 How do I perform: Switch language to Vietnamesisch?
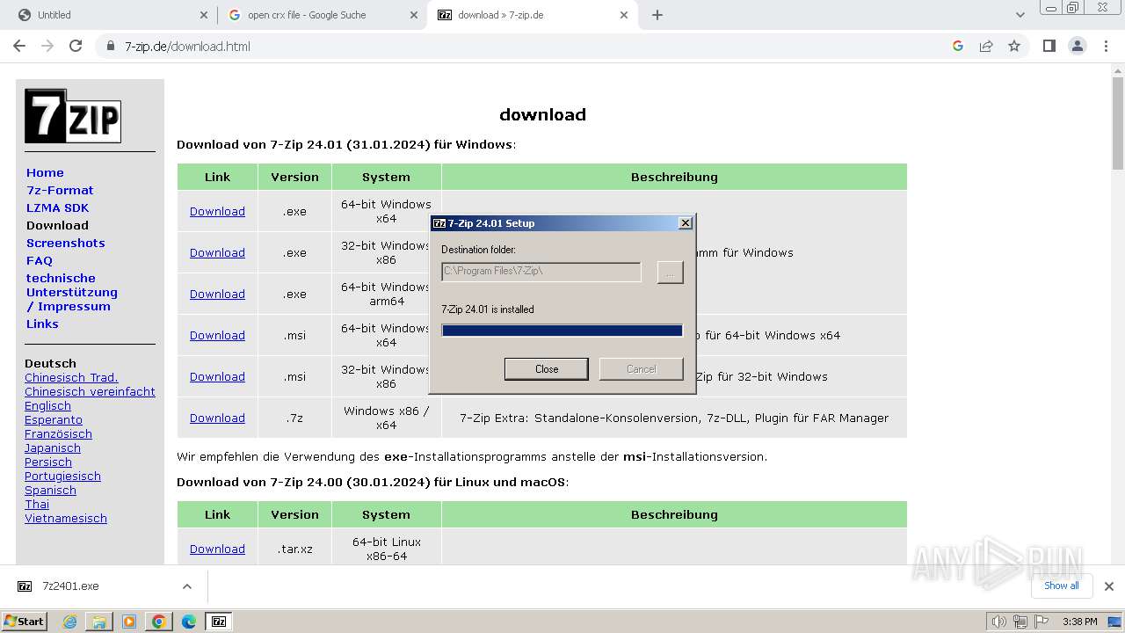(66, 518)
